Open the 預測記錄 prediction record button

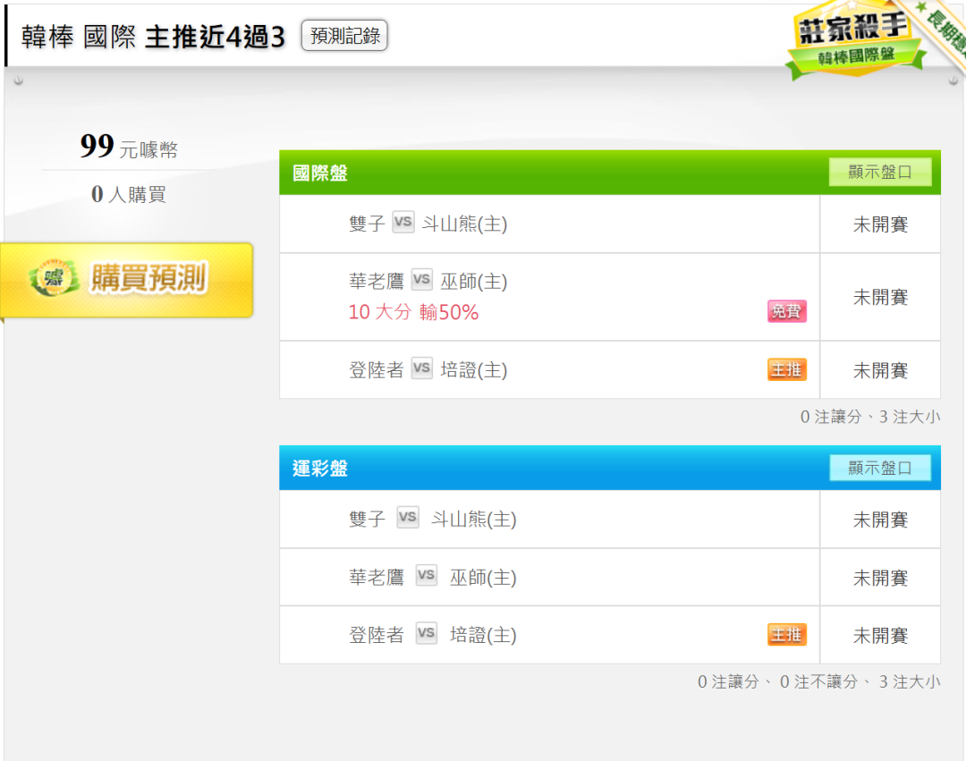pos(344,36)
